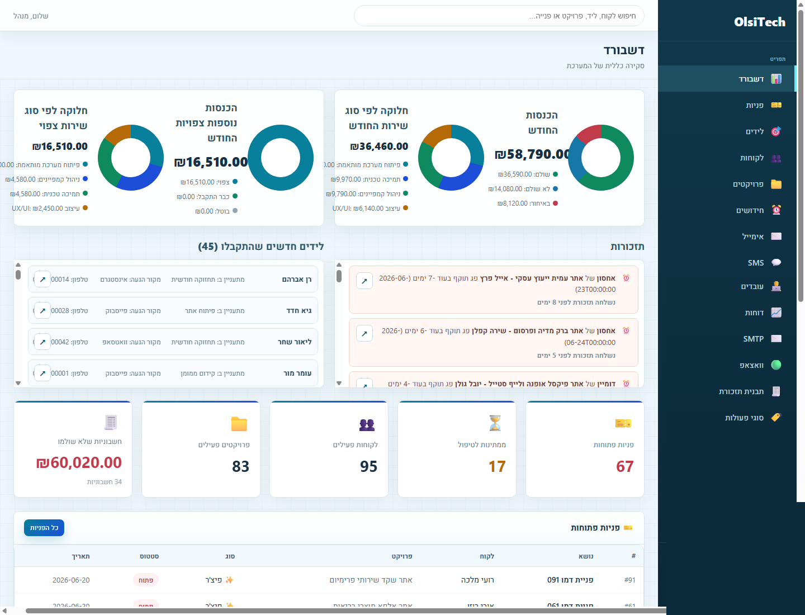The image size is (805, 615).
Task: Click the SMTP envelope icon in sidebar
Action: pos(776,339)
